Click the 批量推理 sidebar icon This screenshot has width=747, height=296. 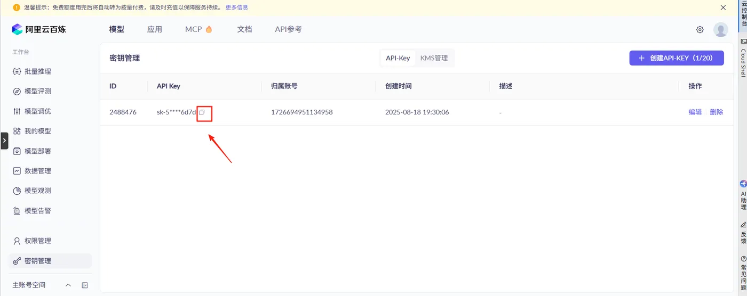[17, 71]
